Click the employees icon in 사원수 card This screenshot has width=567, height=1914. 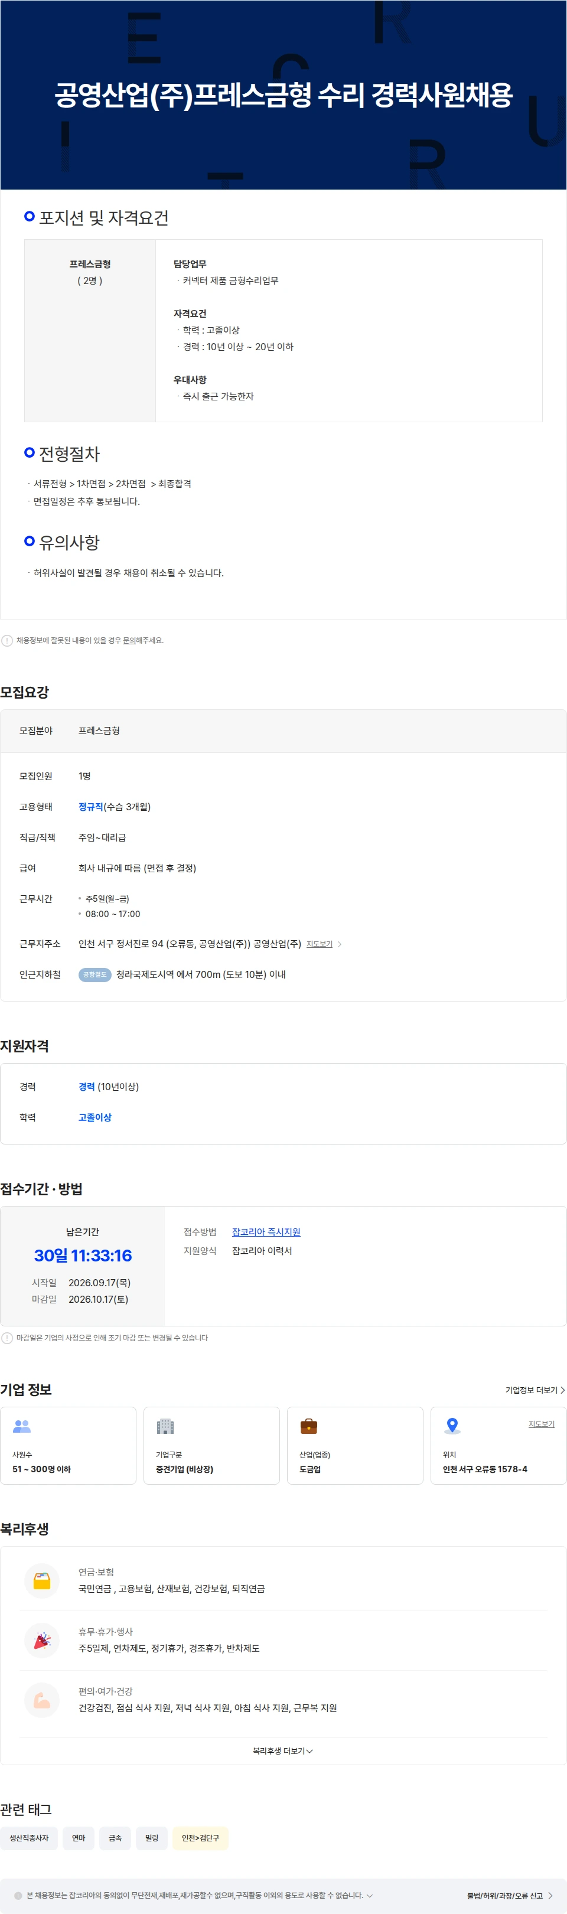(x=22, y=1426)
